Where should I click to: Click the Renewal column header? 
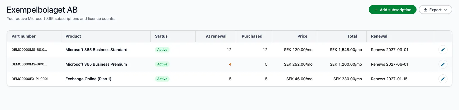(379, 36)
